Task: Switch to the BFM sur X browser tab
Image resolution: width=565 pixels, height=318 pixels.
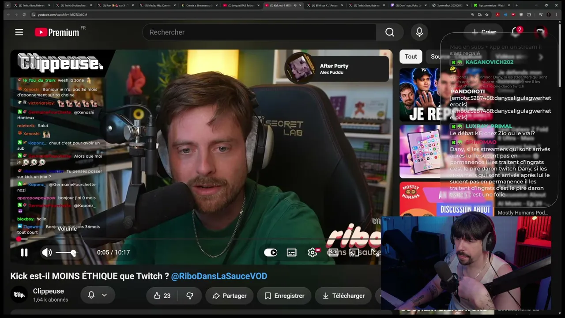Action: click(x=324, y=5)
